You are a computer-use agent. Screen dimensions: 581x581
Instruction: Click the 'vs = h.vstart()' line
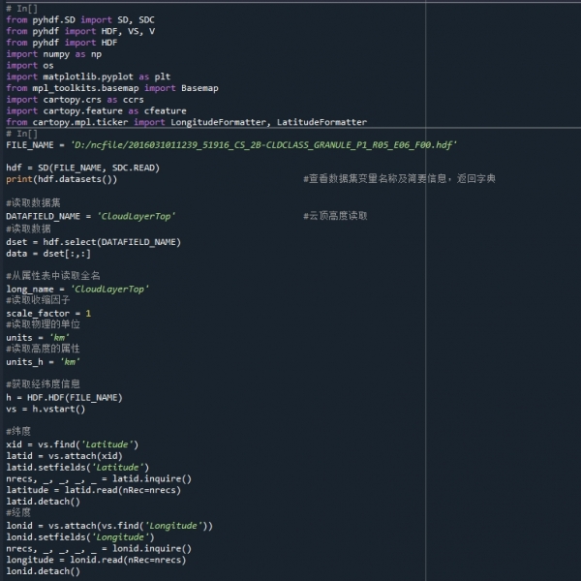(46, 409)
